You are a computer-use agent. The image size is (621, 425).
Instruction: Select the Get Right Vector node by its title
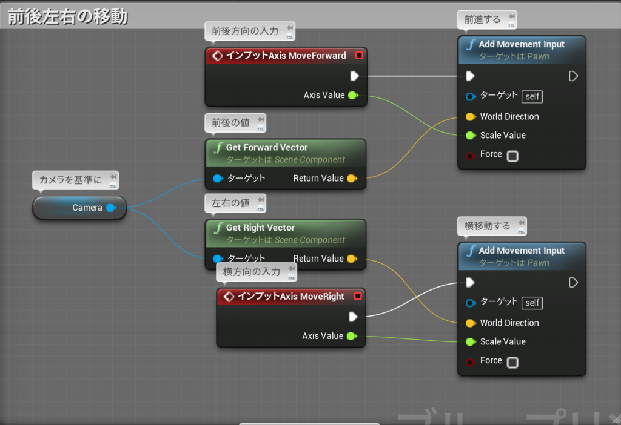[260, 228]
